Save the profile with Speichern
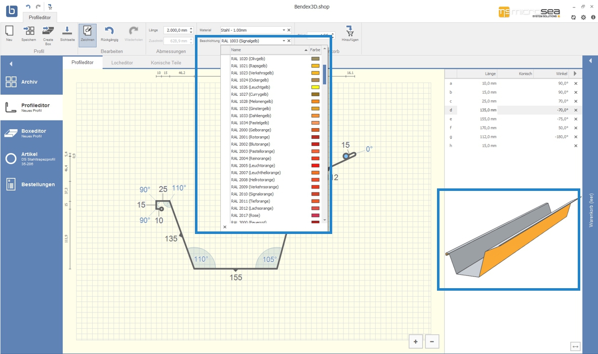Screen dimensions: 598x354 tap(28, 33)
